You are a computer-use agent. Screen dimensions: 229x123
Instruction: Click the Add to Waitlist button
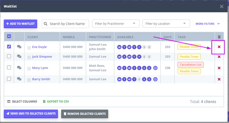pos(20,24)
